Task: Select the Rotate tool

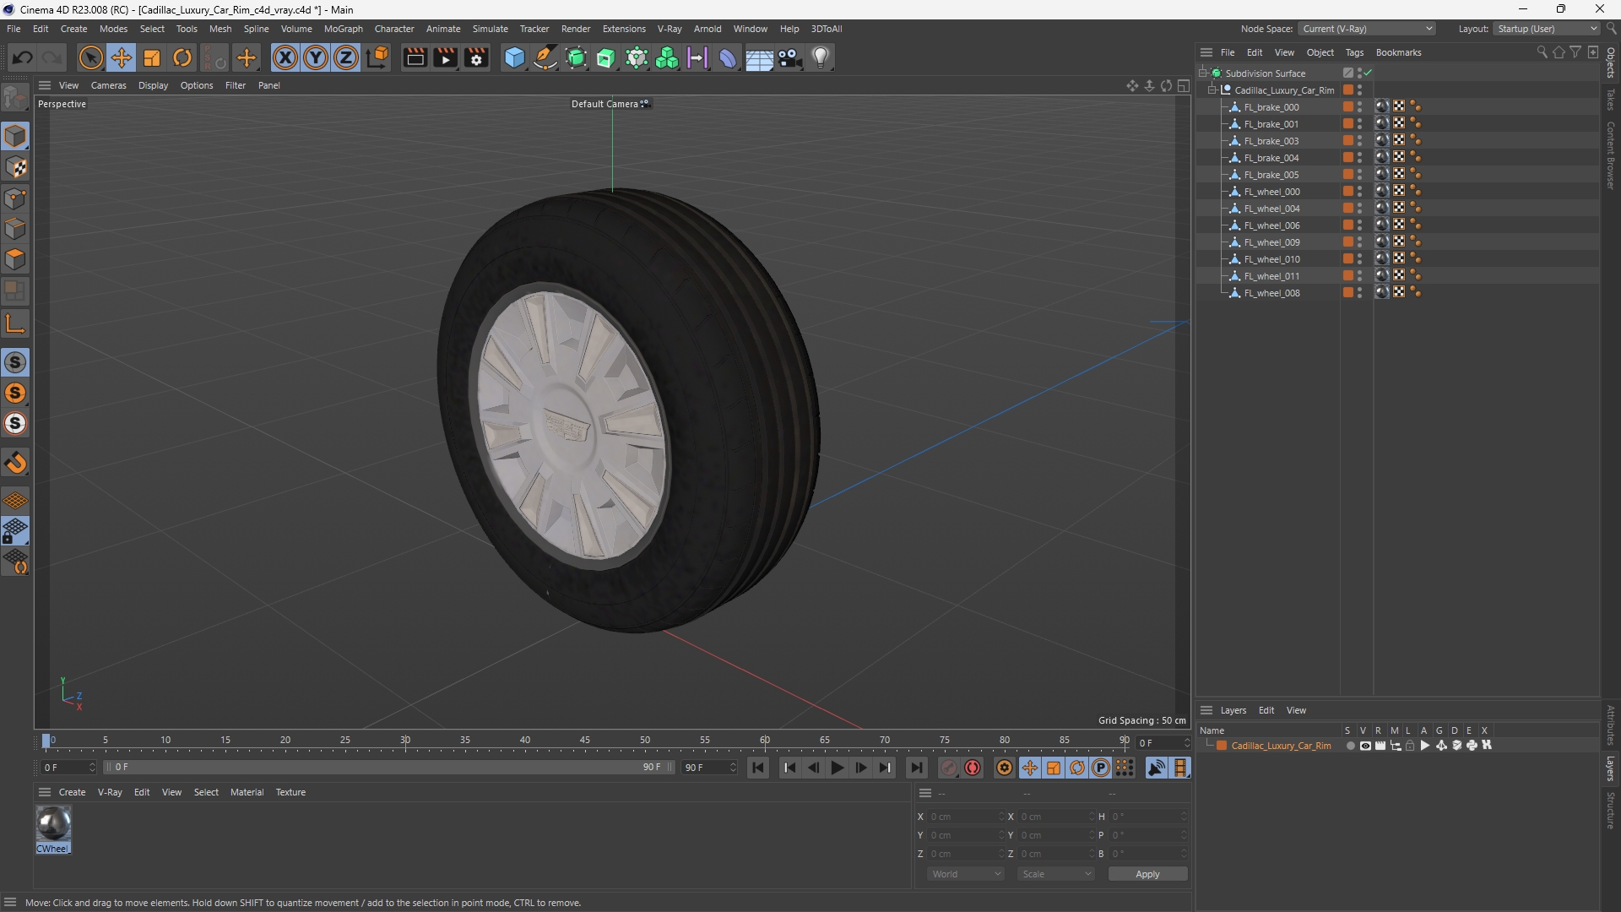Action: 182,57
